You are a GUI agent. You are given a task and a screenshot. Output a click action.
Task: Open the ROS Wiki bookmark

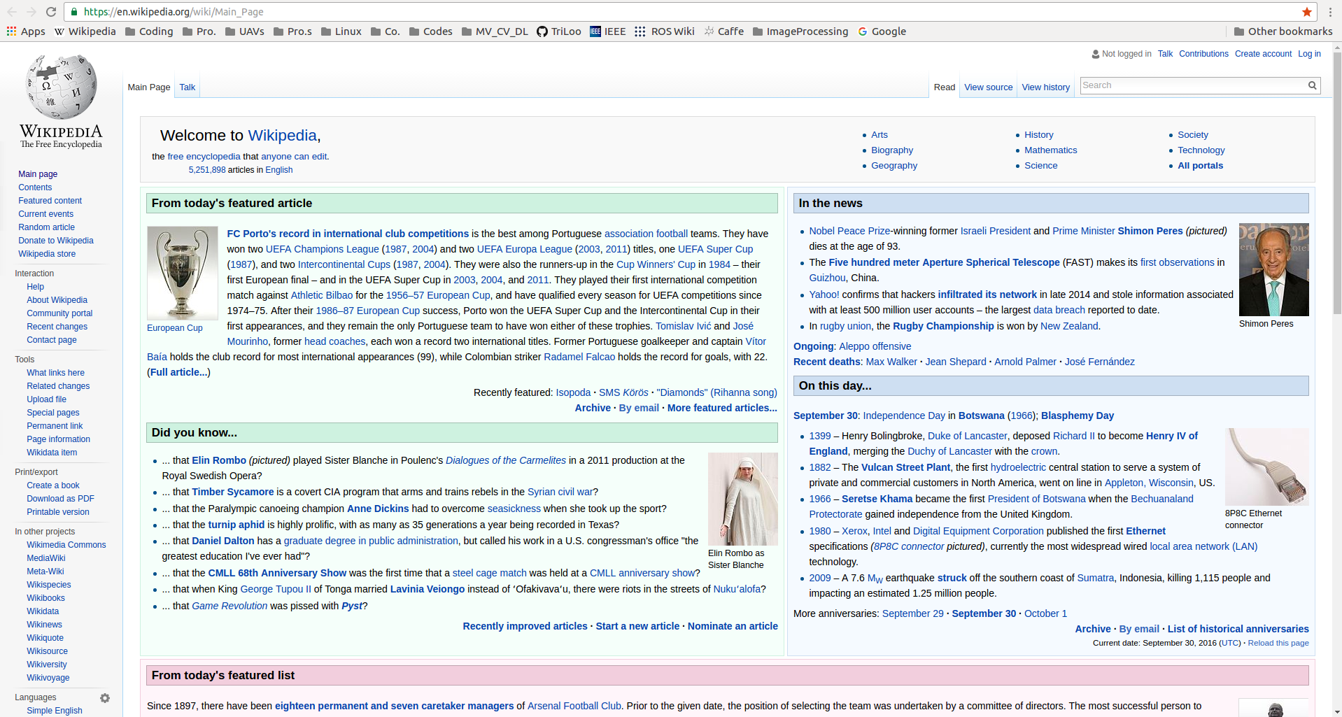tap(665, 31)
